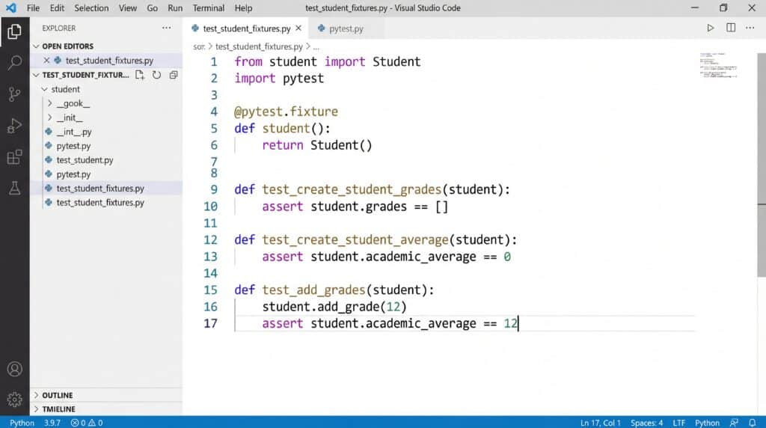Open the File menu
Image resolution: width=766 pixels, height=428 pixels.
33,7
